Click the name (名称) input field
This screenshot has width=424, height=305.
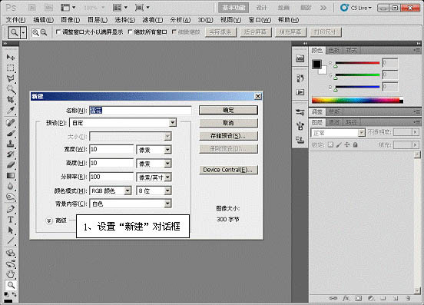(x=141, y=111)
